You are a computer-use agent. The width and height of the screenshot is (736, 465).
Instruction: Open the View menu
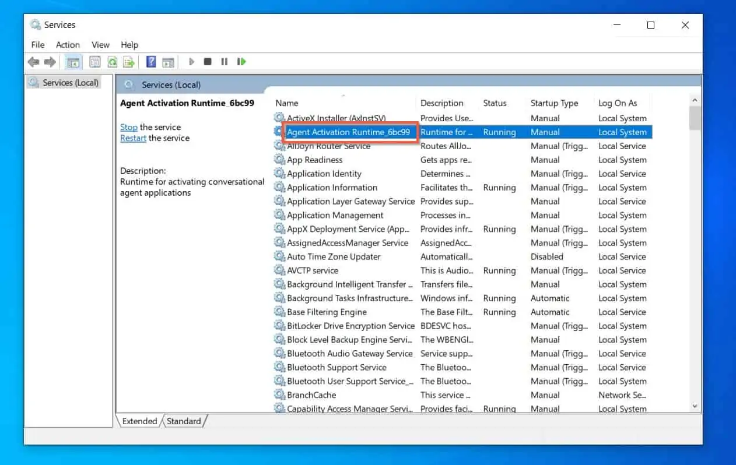coord(100,45)
